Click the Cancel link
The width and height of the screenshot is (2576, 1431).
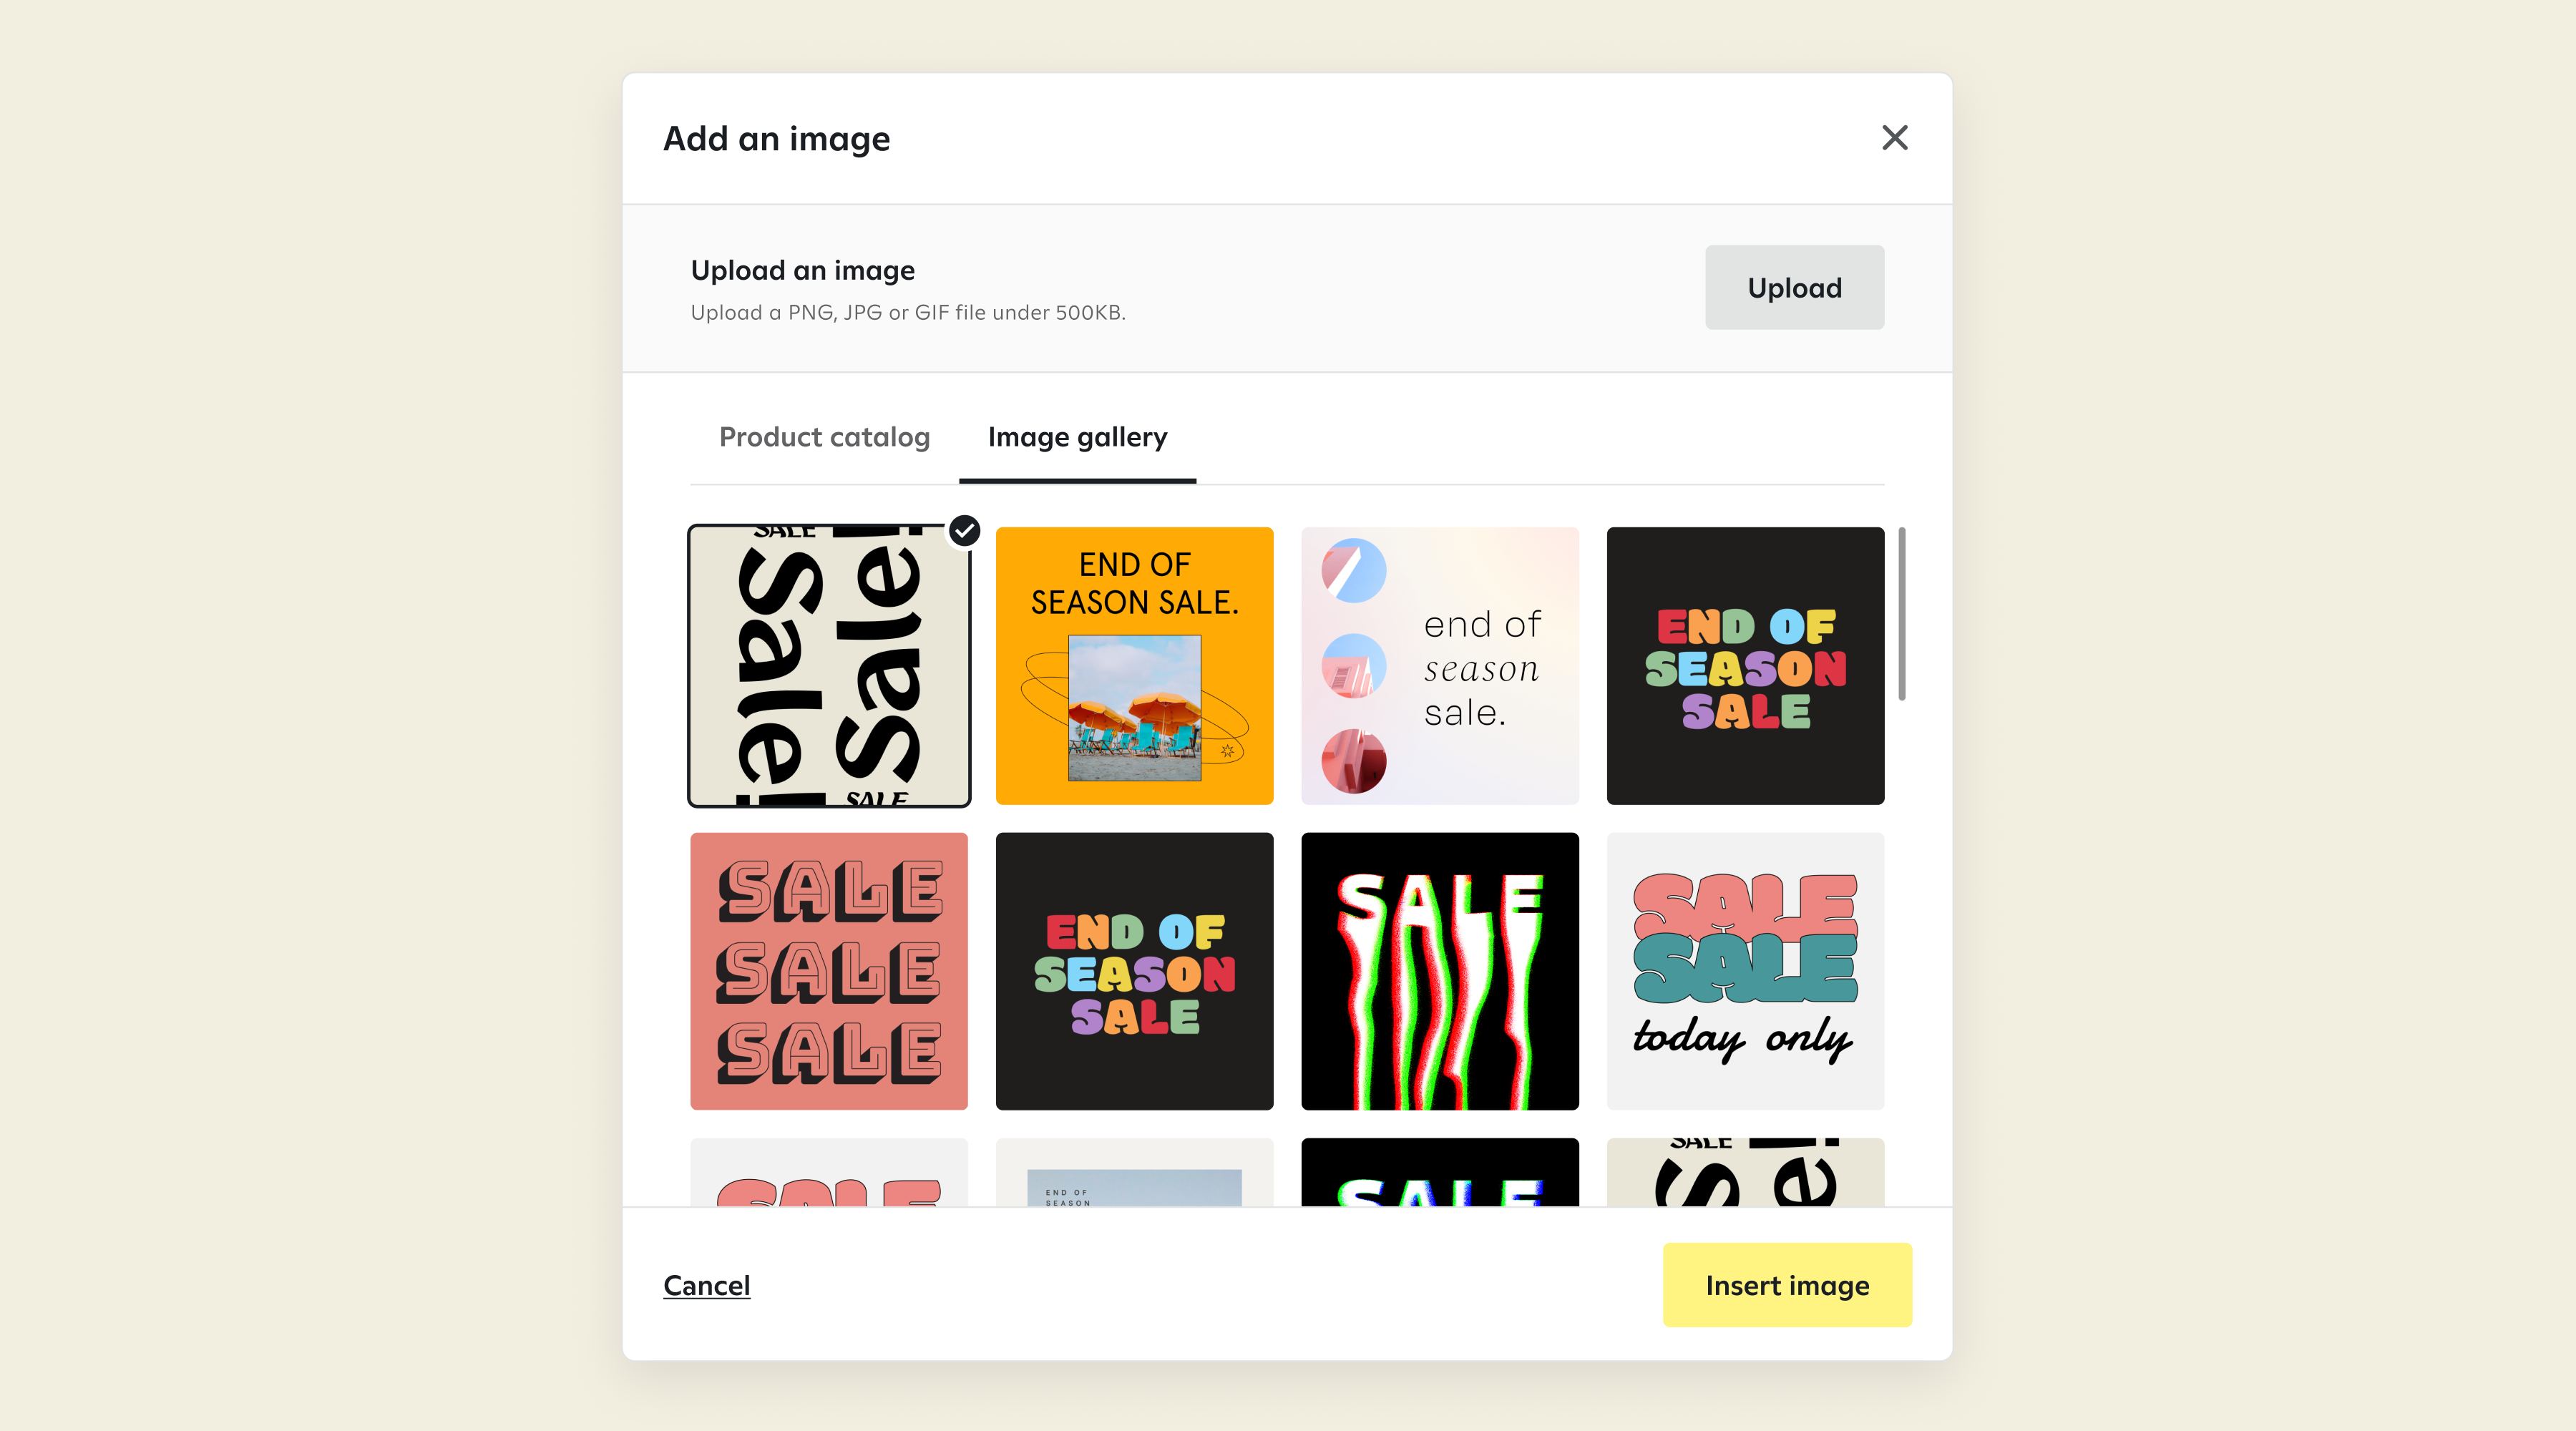(706, 1285)
